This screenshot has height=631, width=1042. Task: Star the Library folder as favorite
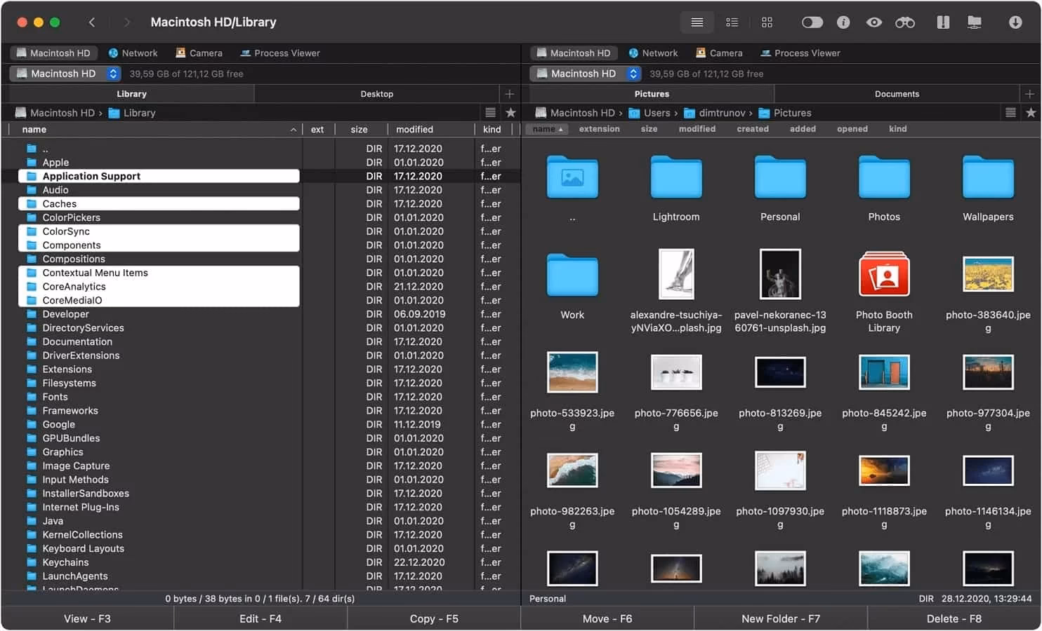(510, 112)
